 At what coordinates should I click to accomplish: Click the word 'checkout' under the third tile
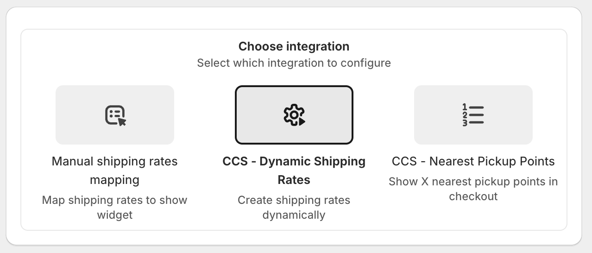[473, 196]
